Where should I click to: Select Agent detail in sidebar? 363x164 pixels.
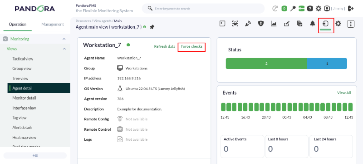(39, 88)
